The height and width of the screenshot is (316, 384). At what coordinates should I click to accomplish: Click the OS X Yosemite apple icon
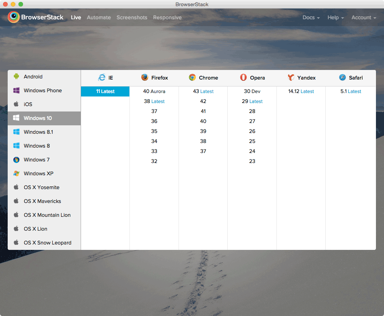(x=16, y=187)
